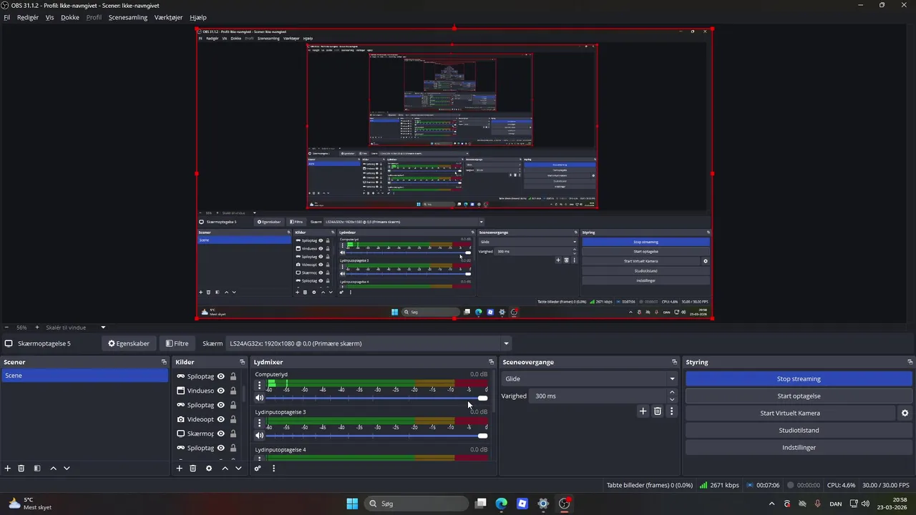Toggle the microphone icon in the system tray
916x515 pixels.
[817, 504]
